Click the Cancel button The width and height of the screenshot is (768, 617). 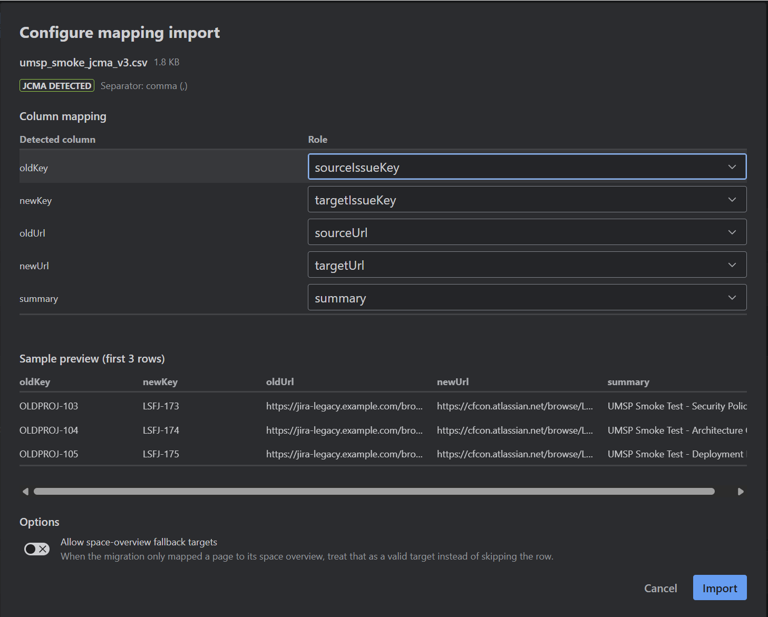click(660, 588)
